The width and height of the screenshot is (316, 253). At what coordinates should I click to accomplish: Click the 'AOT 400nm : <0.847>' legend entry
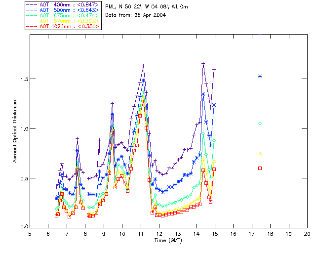[63, 4]
